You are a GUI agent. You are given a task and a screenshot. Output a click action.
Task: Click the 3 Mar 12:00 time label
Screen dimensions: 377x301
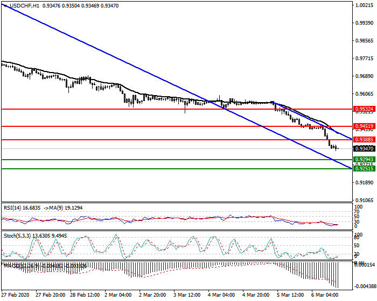click(187, 295)
